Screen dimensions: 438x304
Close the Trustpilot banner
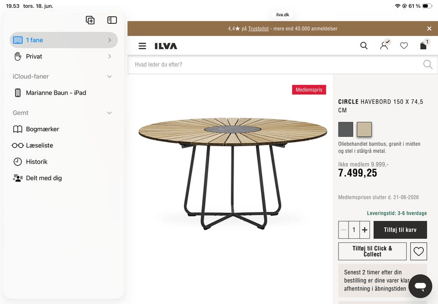click(429, 28)
